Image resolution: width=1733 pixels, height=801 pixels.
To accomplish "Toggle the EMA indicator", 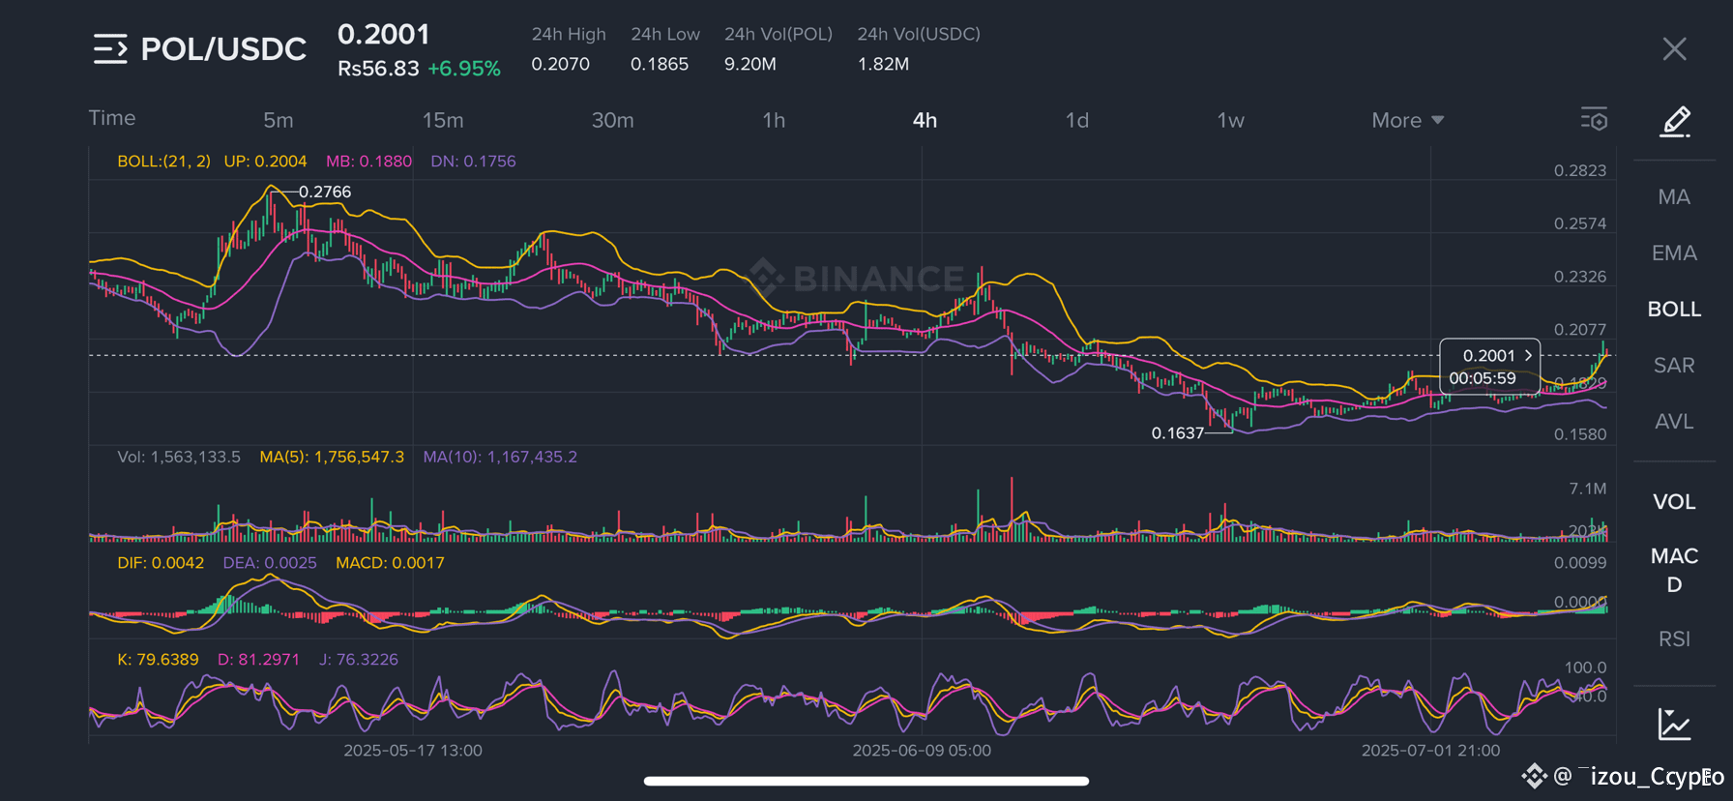I will 1674,253.
